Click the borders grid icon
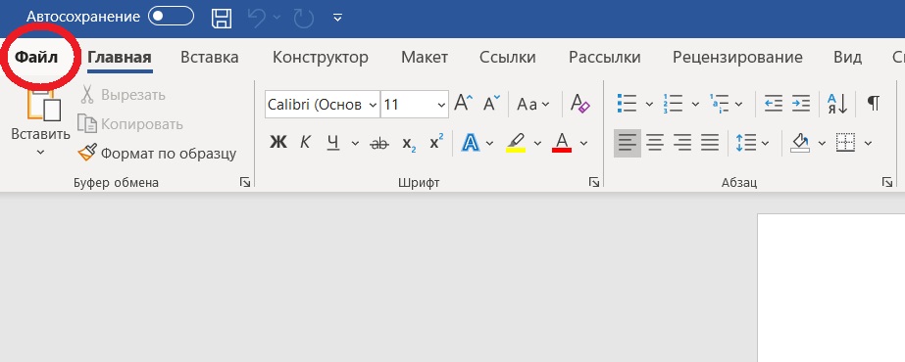This screenshot has width=905, height=362. click(x=845, y=143)
